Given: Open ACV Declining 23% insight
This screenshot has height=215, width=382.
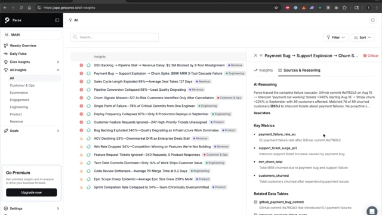Looking at the screenshot, I should [142, 139].
